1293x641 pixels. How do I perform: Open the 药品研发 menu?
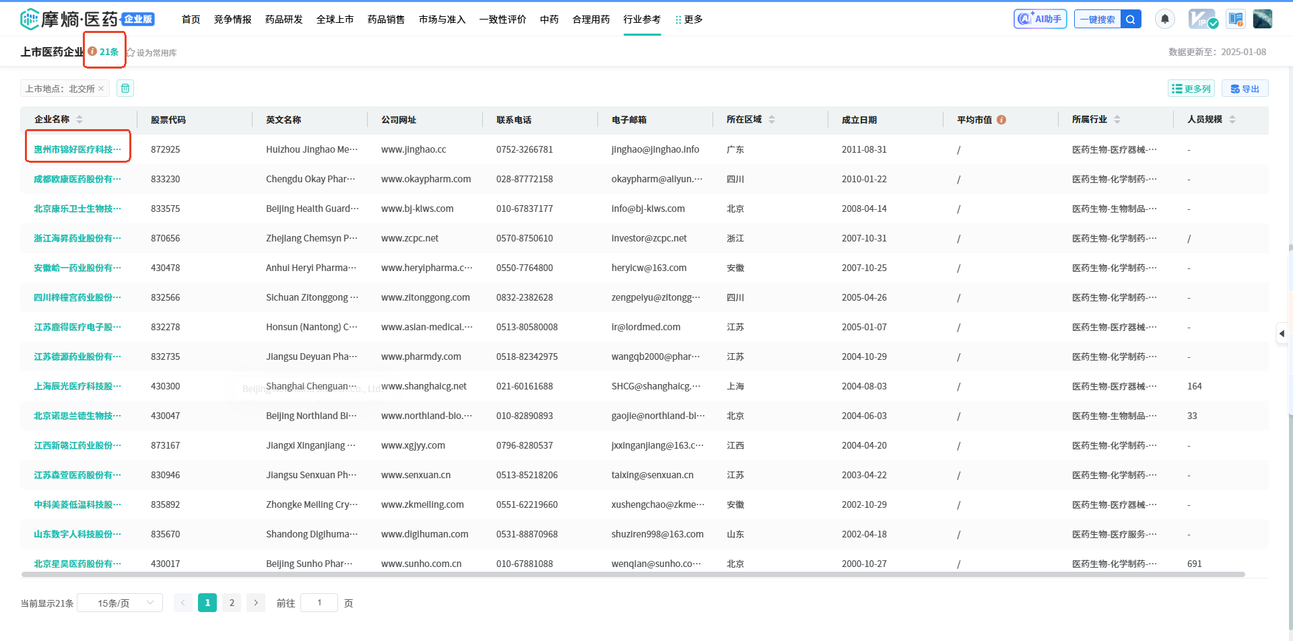pos(284,20)
